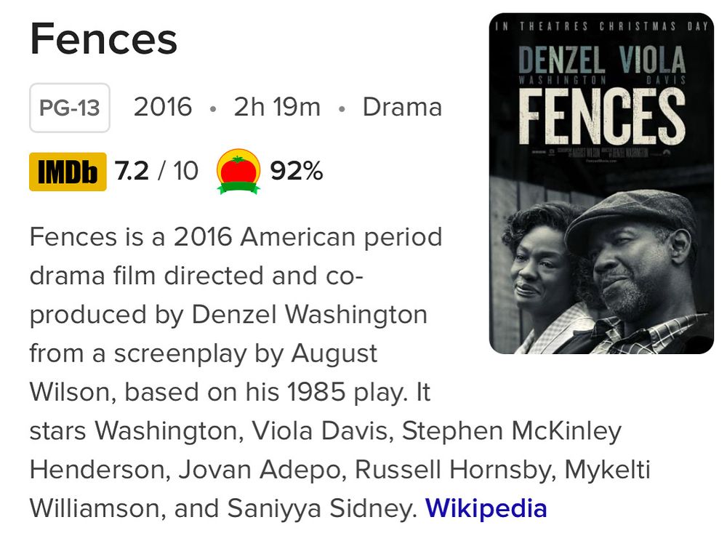Click the 7.2 / 10 IMDb score

(x=156, y=172)
